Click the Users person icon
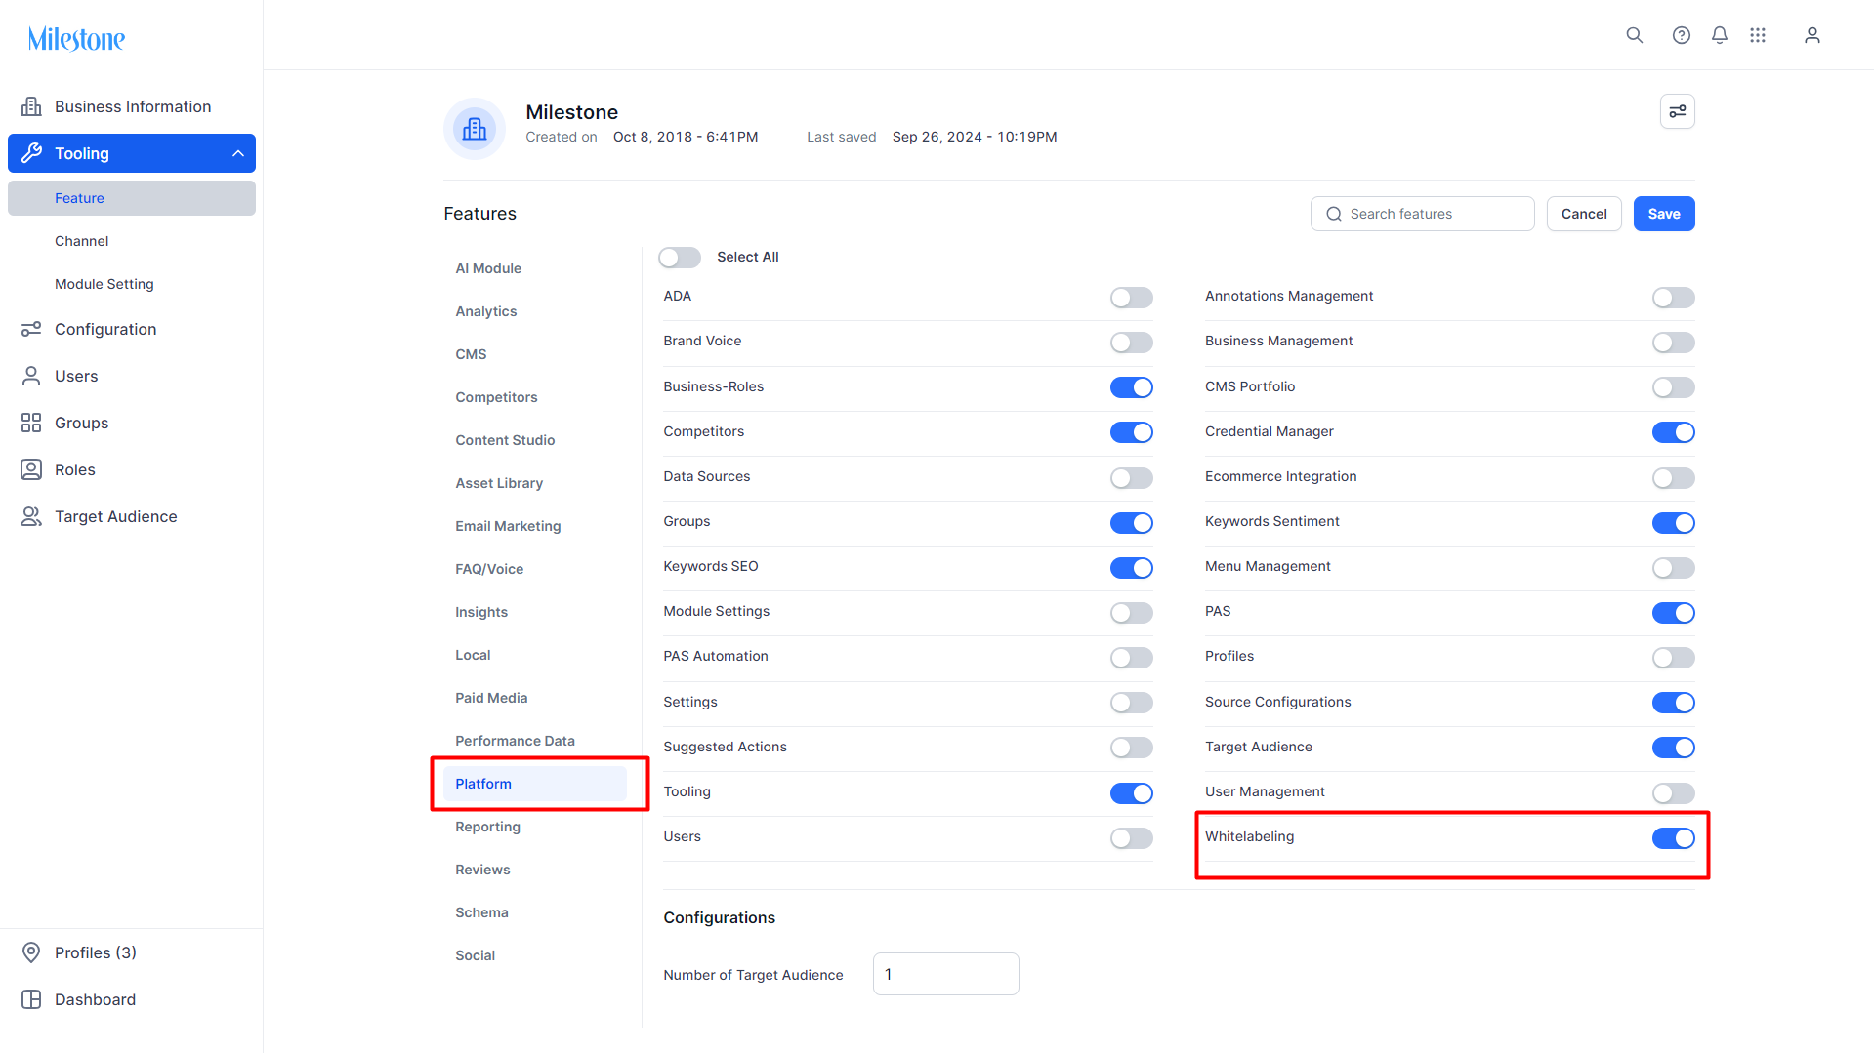 pos(31,376)
